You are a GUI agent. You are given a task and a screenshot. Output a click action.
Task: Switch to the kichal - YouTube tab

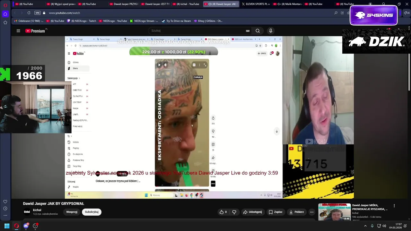[187, 4]
